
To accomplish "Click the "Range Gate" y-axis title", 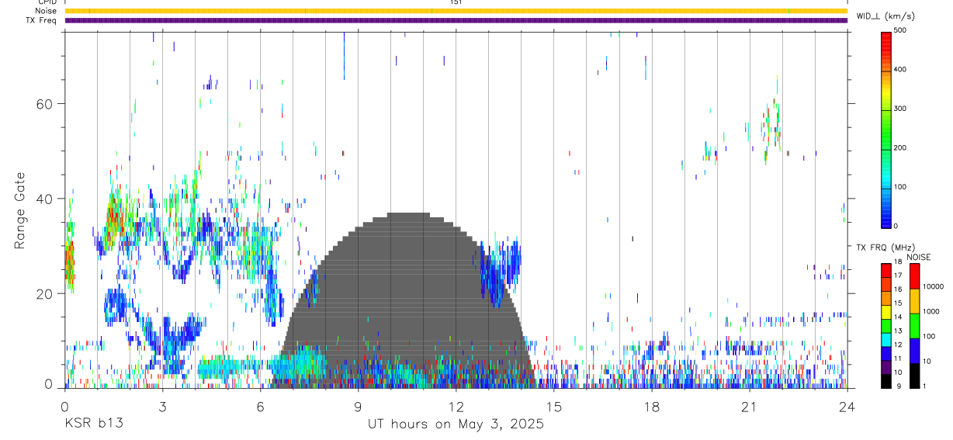I will pyautogui.click(x=20, y=211).
